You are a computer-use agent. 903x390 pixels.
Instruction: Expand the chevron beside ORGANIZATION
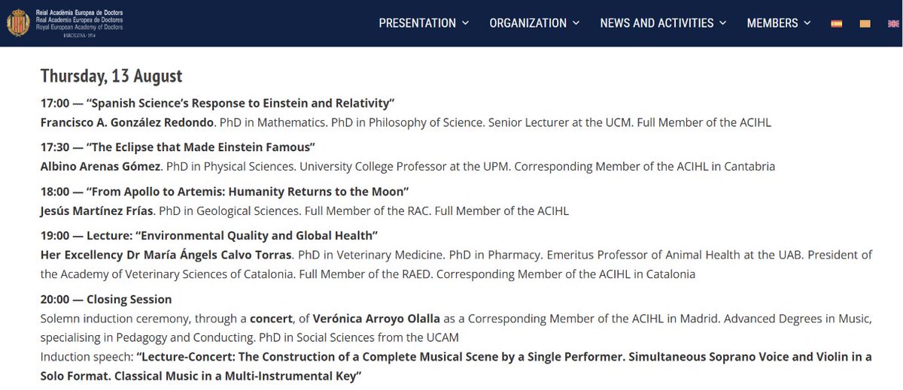click(576, 23)
